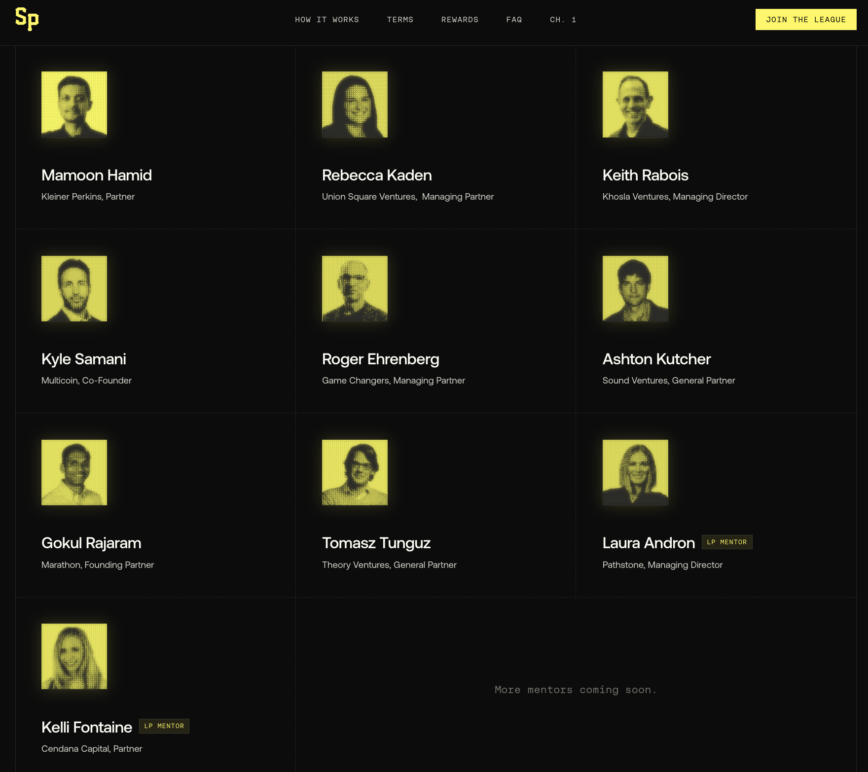The height and width of the screenshot is (772, 868).
Task: Open Mamoon Hamid's profile photo
Action: coord(74,104)
